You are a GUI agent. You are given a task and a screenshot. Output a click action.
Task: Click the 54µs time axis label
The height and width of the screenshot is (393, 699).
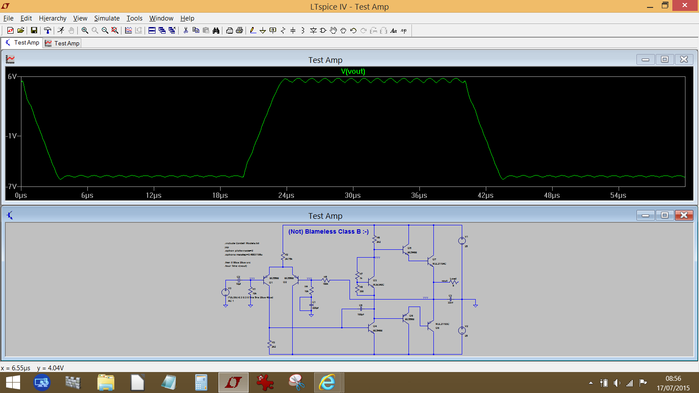(x=618, y=195)
